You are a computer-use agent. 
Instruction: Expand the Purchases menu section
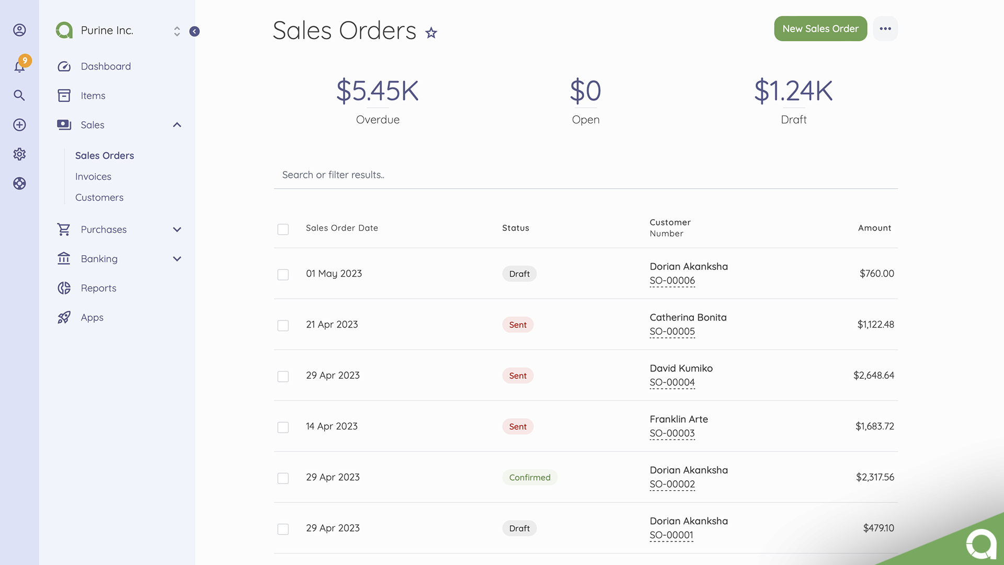(x=177, y=229)
